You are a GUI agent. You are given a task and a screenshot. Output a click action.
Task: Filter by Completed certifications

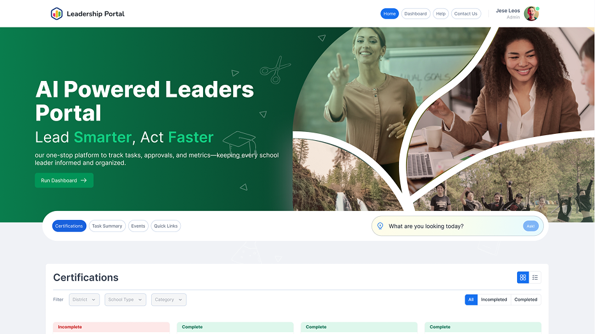point(525,300)
